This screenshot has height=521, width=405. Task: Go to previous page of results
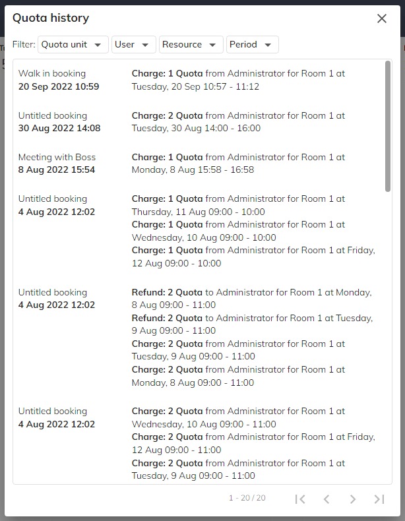click(x=327, y=499)
